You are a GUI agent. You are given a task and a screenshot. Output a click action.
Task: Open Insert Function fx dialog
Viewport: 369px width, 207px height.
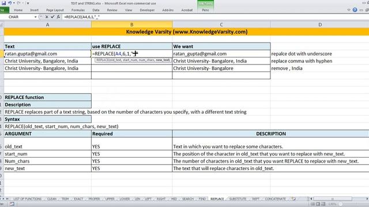[x=58, y=17]
